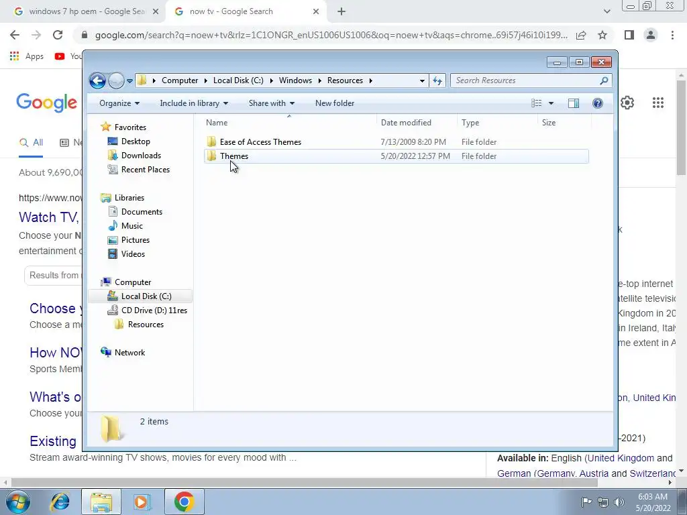Open the Share with dropdown
This screenshot has width=687, height=515.
pyautogui.click(x=272, y=103)
